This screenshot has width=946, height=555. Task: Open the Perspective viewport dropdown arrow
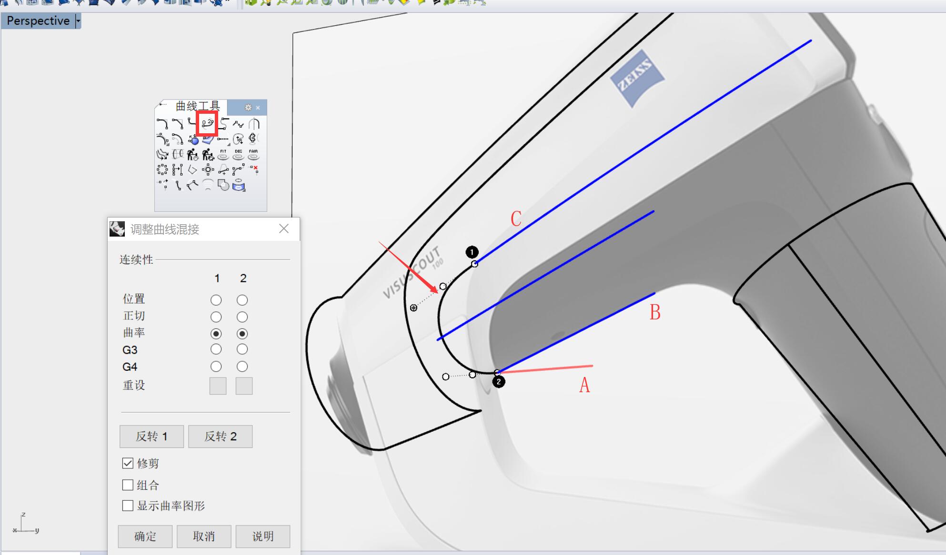tap(78, 21)
